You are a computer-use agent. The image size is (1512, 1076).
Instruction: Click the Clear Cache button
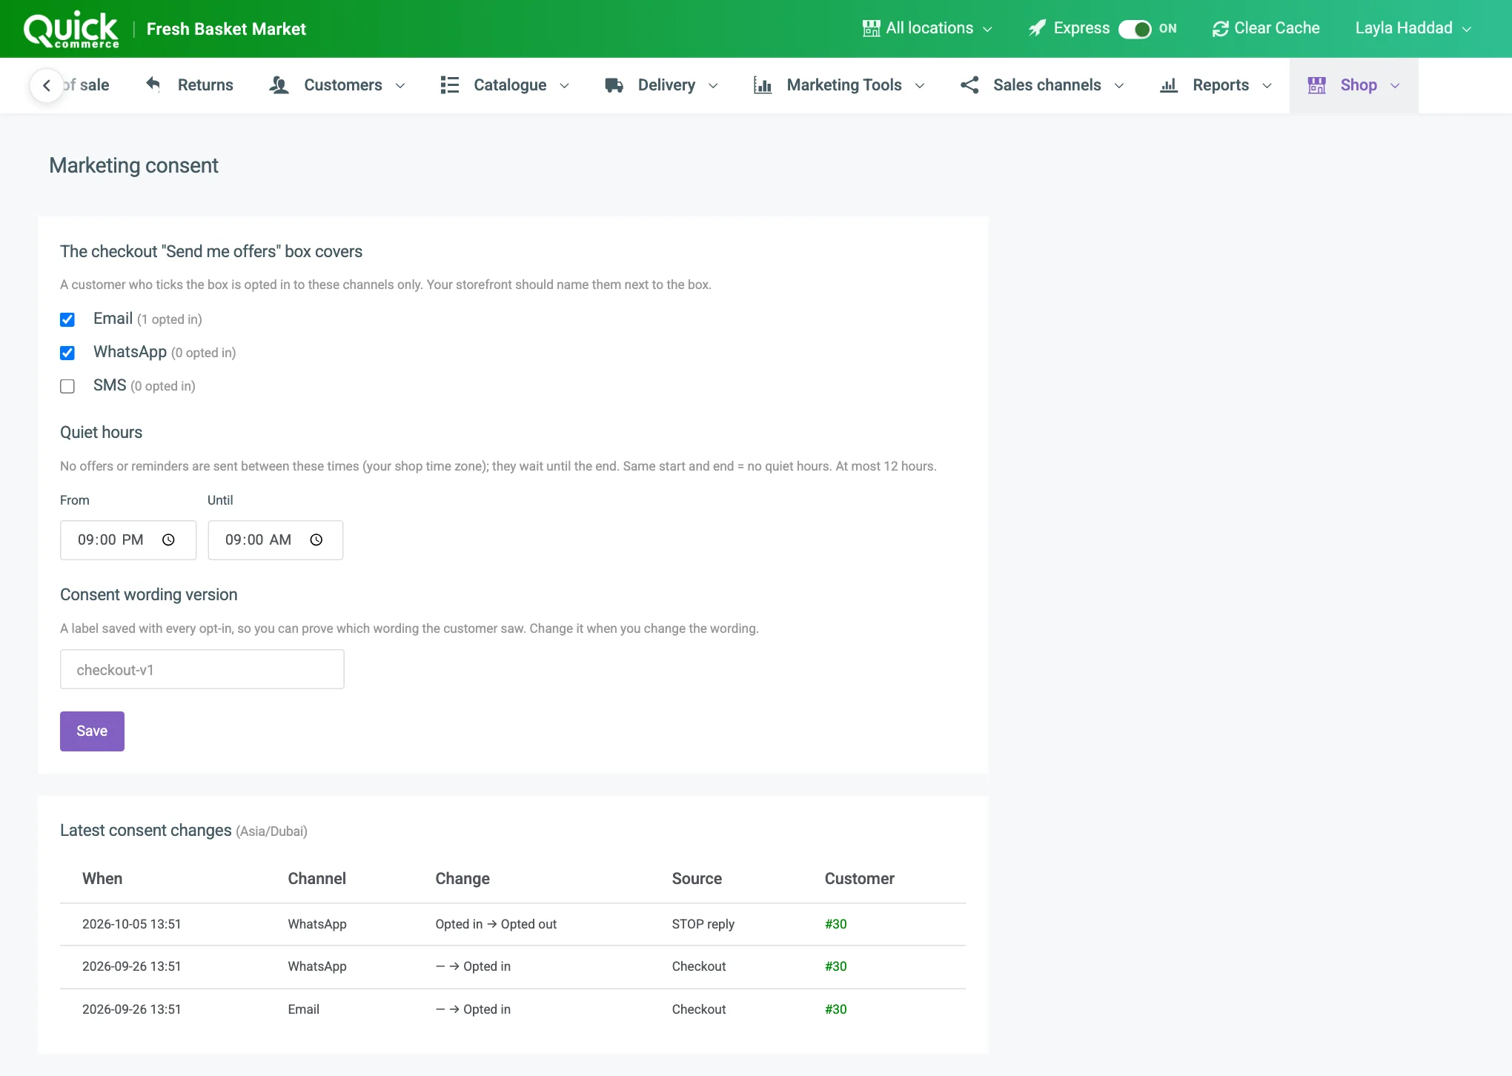1266,28
